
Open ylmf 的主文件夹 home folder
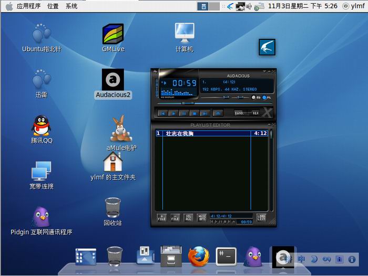pyautogui.click(x=113, y=166)
